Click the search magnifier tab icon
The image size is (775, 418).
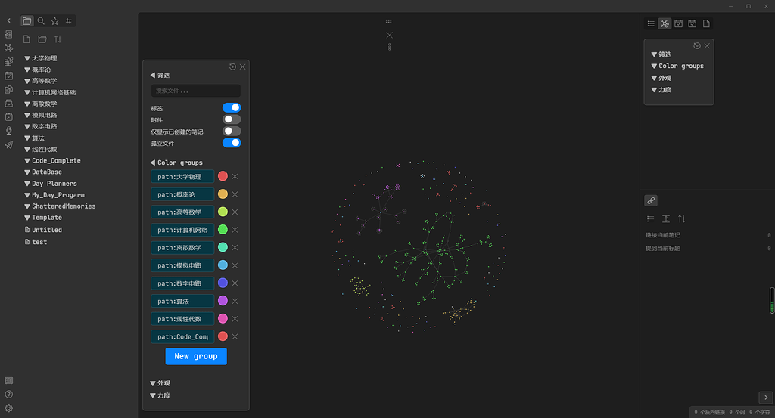pyautogui.click(x=41, y=21)
